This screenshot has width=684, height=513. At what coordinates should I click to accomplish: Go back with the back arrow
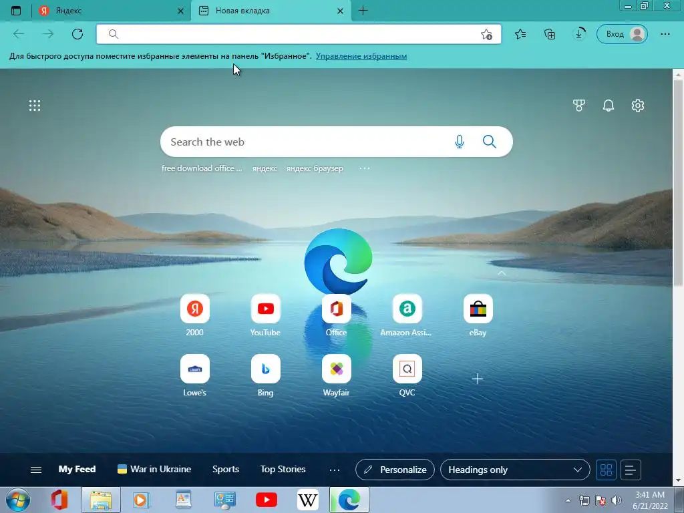coord(19,34)
